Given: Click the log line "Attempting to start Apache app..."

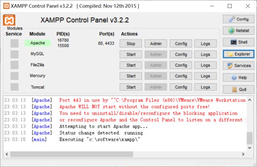Looking at the screenshot, I should (103, 126).
